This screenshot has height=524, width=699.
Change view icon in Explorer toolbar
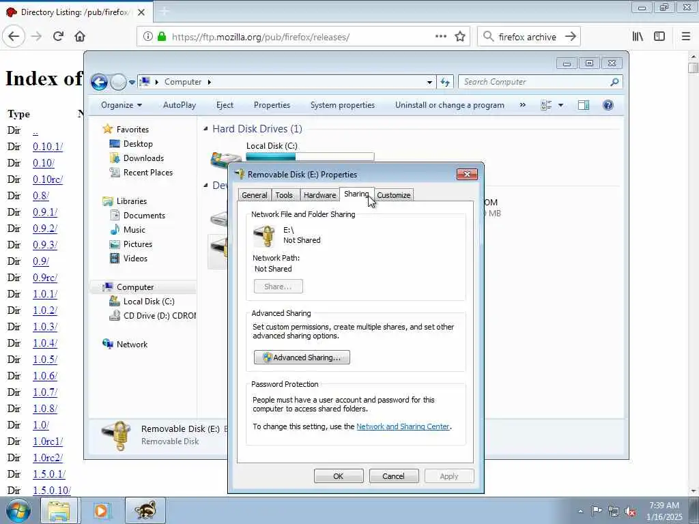546,105
